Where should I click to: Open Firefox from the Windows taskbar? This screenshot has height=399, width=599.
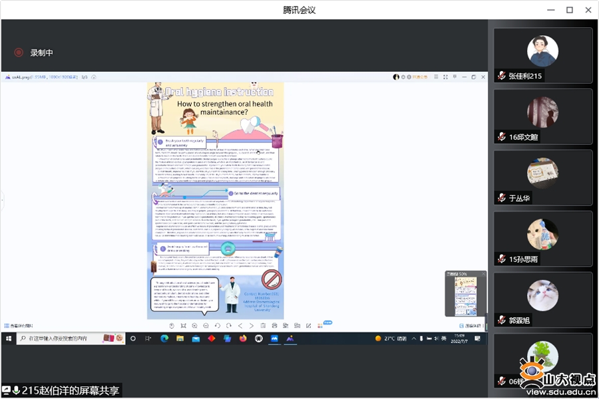coord(242,338)
